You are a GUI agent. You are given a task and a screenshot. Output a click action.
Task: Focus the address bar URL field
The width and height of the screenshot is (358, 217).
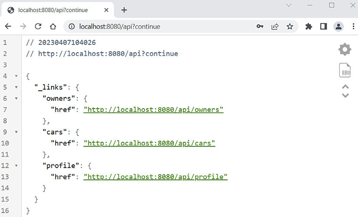165,26
